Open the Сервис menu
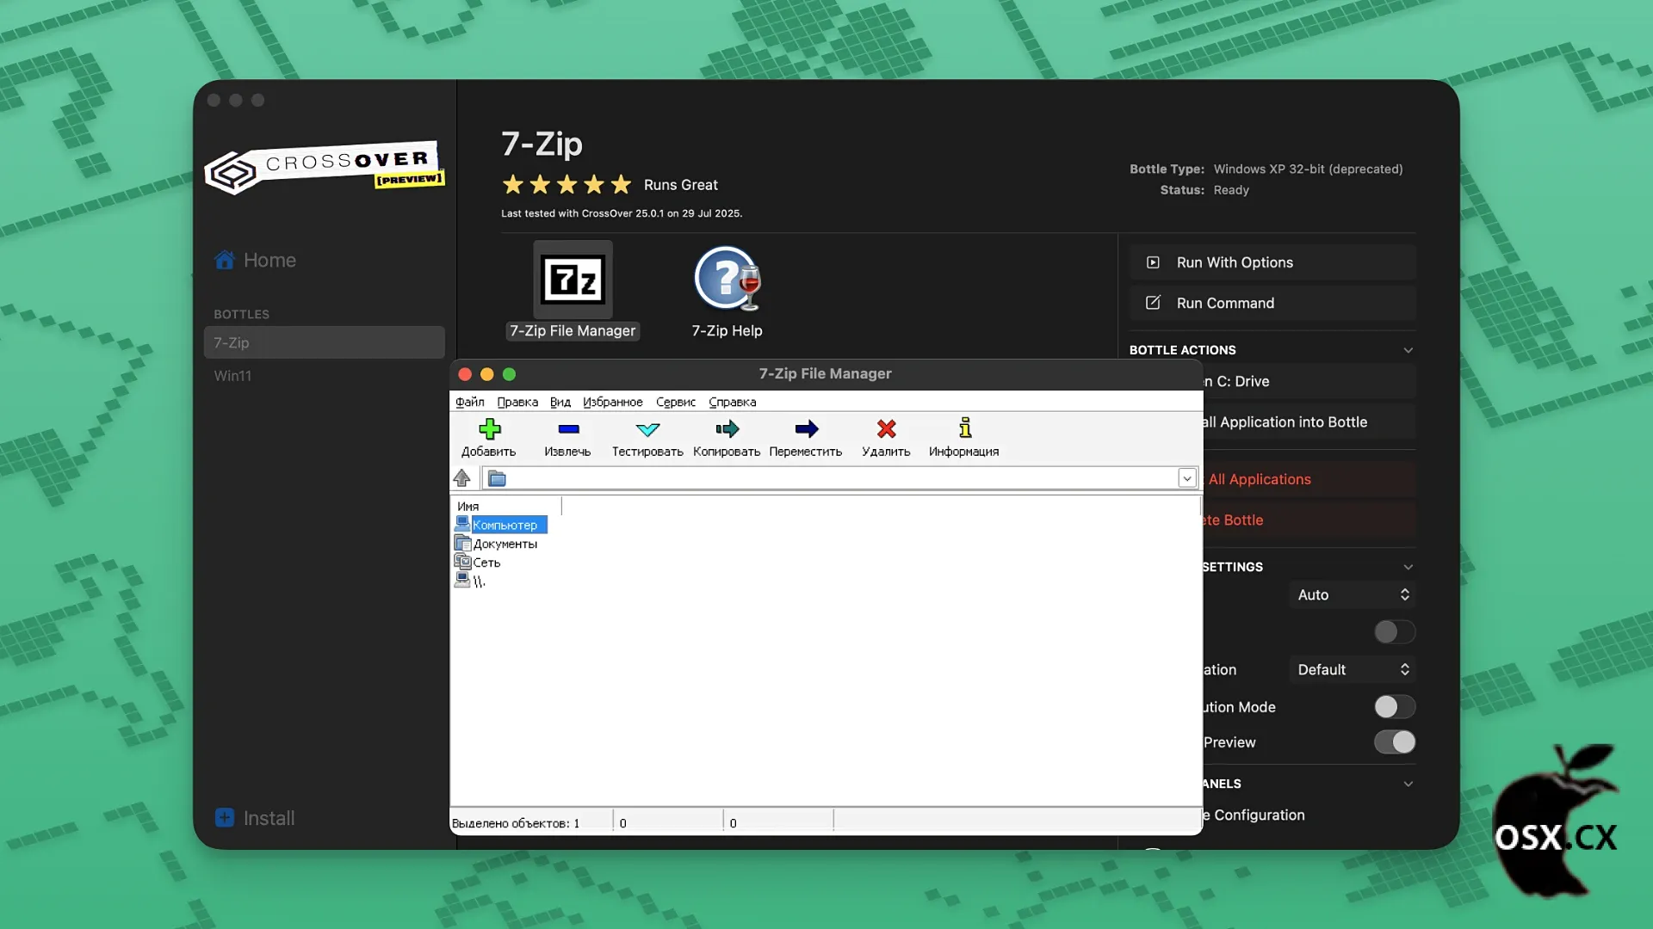This screenshot has height=929, width=1653. (x=676, y=402)
